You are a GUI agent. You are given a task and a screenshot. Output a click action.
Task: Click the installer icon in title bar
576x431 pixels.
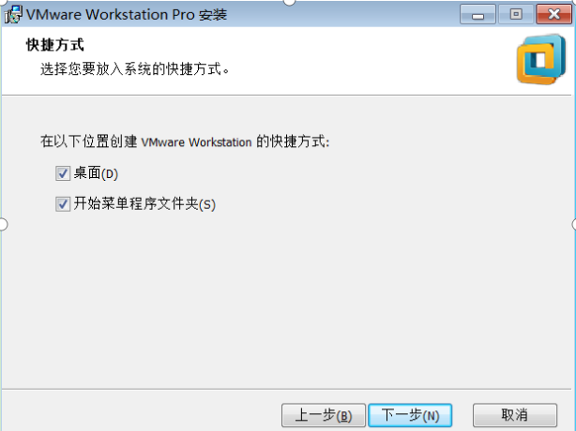pos(13,15)
